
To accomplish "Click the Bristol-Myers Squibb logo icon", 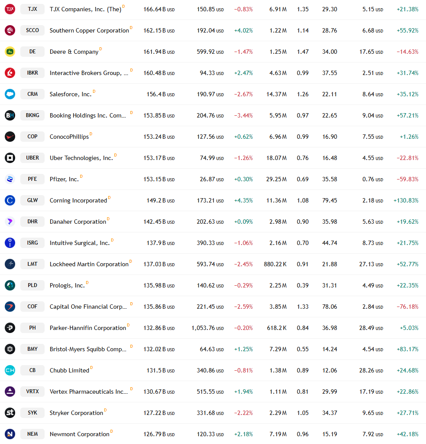I will (x=10, y=349).
